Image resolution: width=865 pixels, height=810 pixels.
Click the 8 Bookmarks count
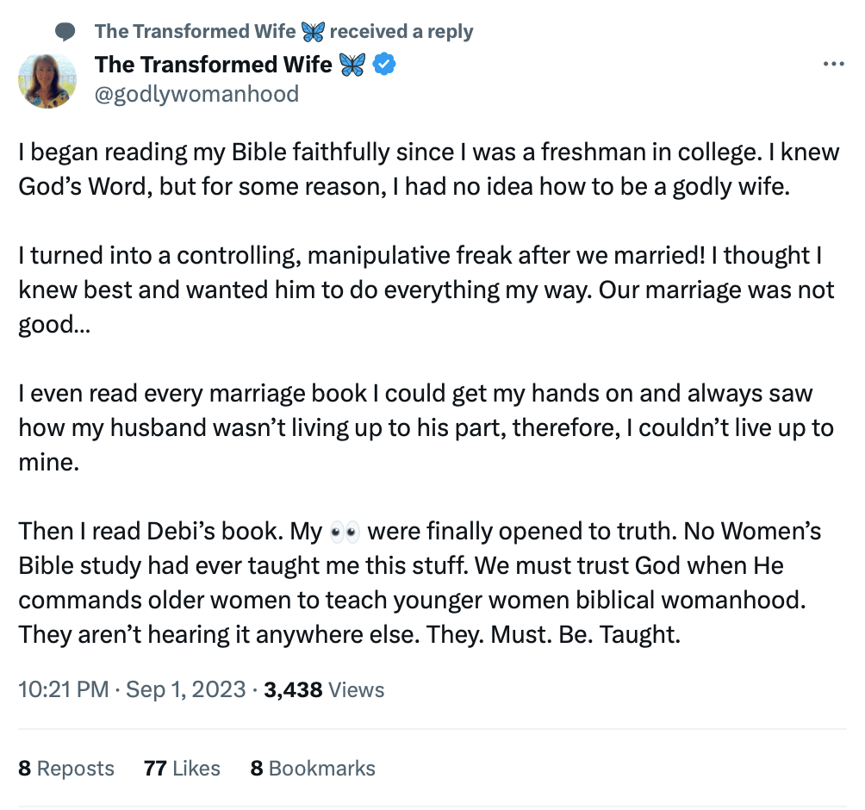point(313,768)
